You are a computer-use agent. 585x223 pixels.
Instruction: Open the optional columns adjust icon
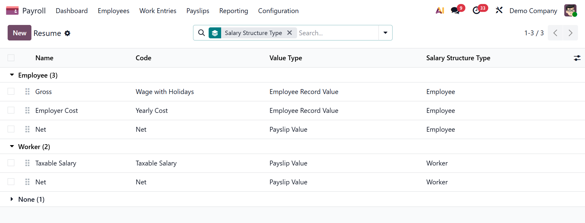coord(577,58)
